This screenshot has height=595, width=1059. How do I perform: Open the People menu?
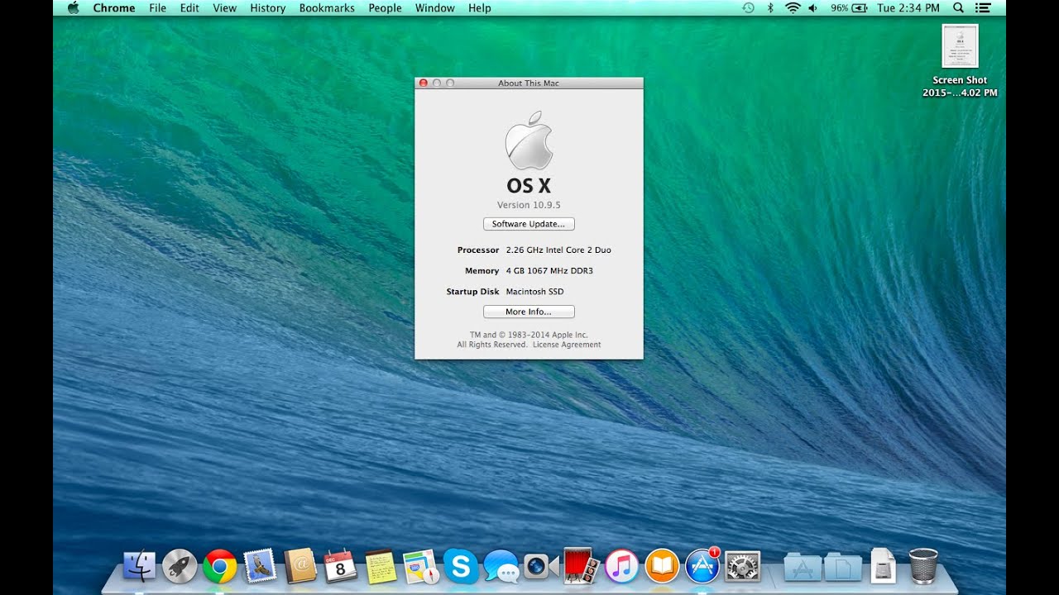pyautogui.click(x=385, y=7)
